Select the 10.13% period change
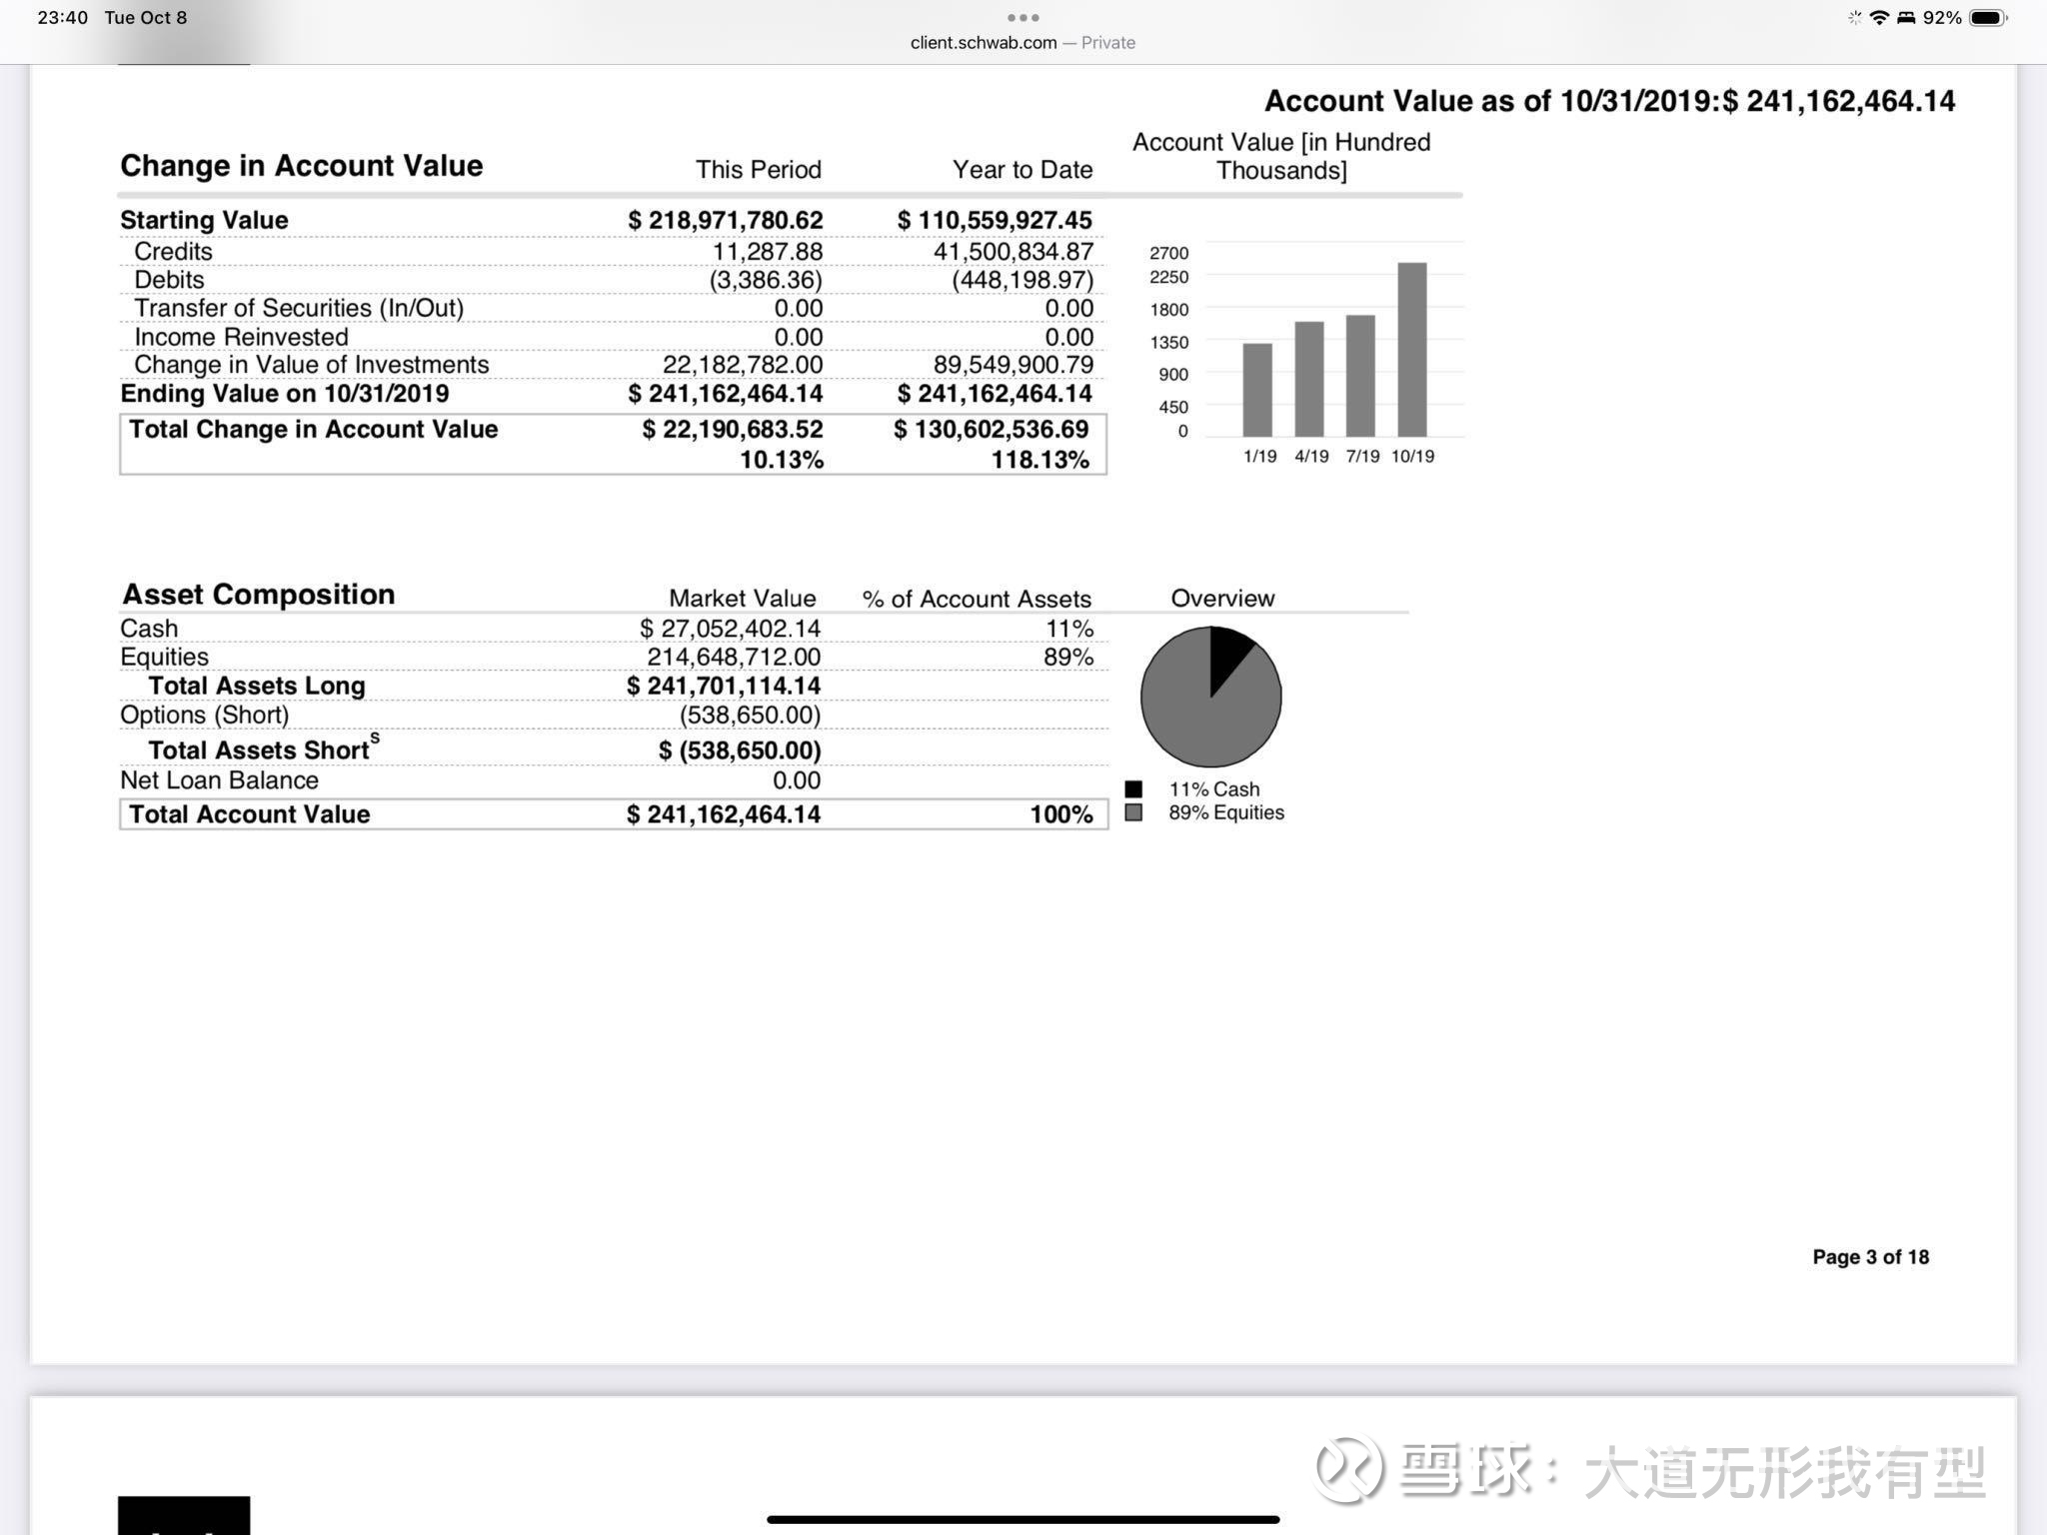Screen dimensions: 2047x1535 click(x=781, y=460)
